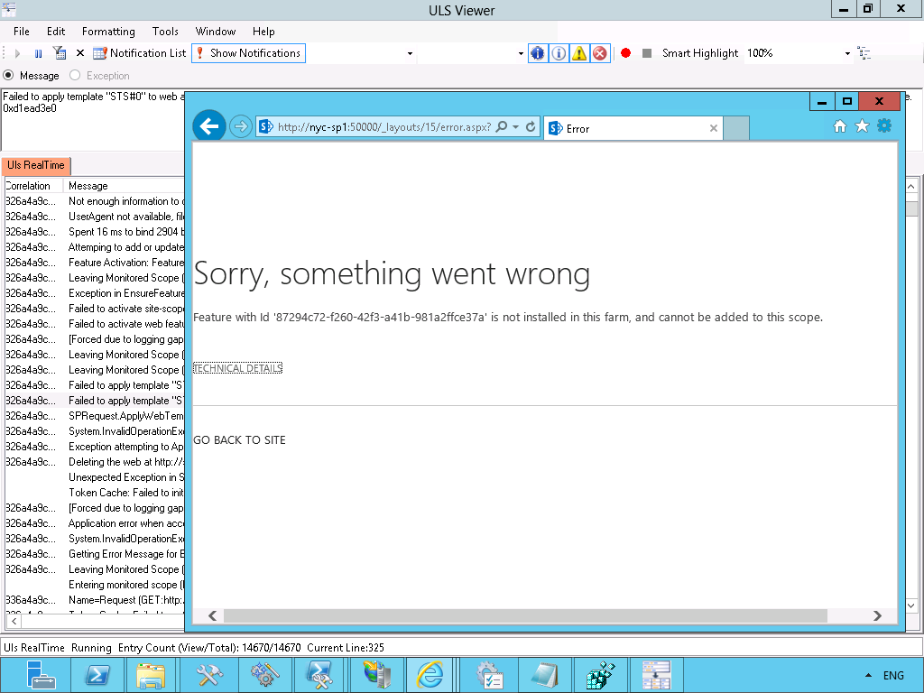Click the browser horizontal scrollbar right arrow
This screenshot has height=693, width=924.
click(x=877, y=615)
